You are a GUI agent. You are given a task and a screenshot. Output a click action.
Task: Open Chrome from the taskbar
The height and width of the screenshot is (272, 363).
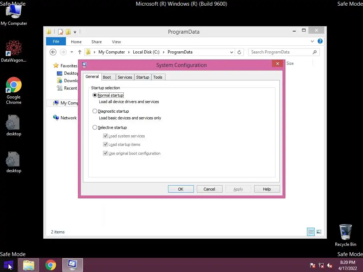[x=50, y=265]
